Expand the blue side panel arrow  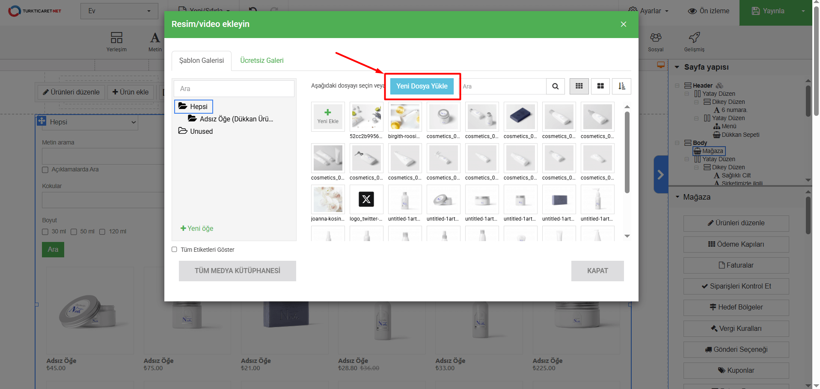click(660, 174)
